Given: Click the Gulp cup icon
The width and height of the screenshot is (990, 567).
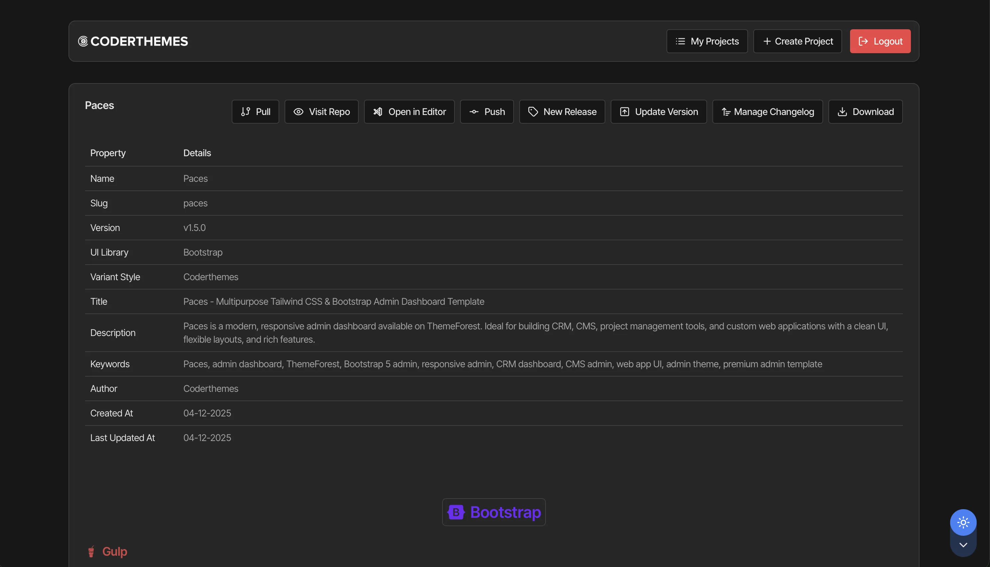Looking at the screenshot, I should pyautogui.click(x=91, y=551).
